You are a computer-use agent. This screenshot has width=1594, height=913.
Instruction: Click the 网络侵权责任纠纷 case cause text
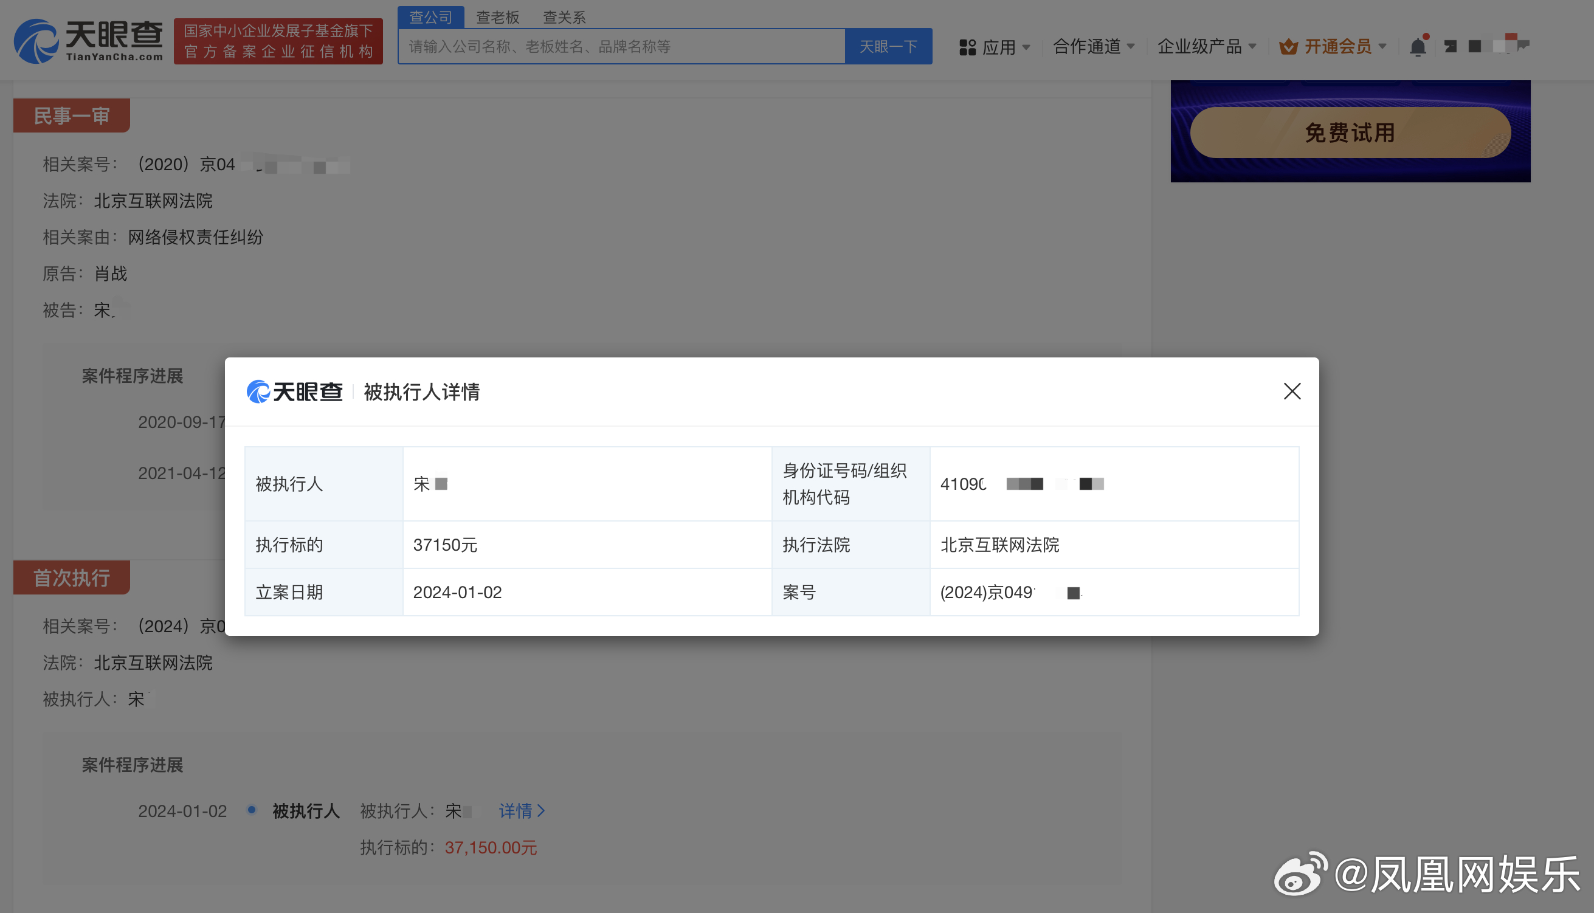[196, 237]
